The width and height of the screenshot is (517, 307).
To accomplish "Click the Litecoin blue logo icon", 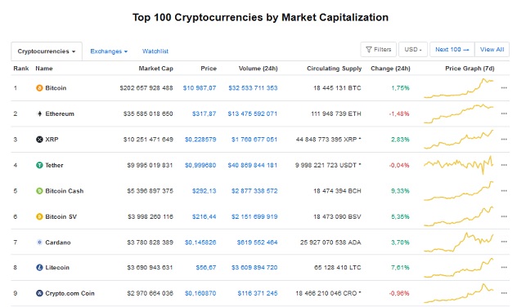I will (39, 268).
